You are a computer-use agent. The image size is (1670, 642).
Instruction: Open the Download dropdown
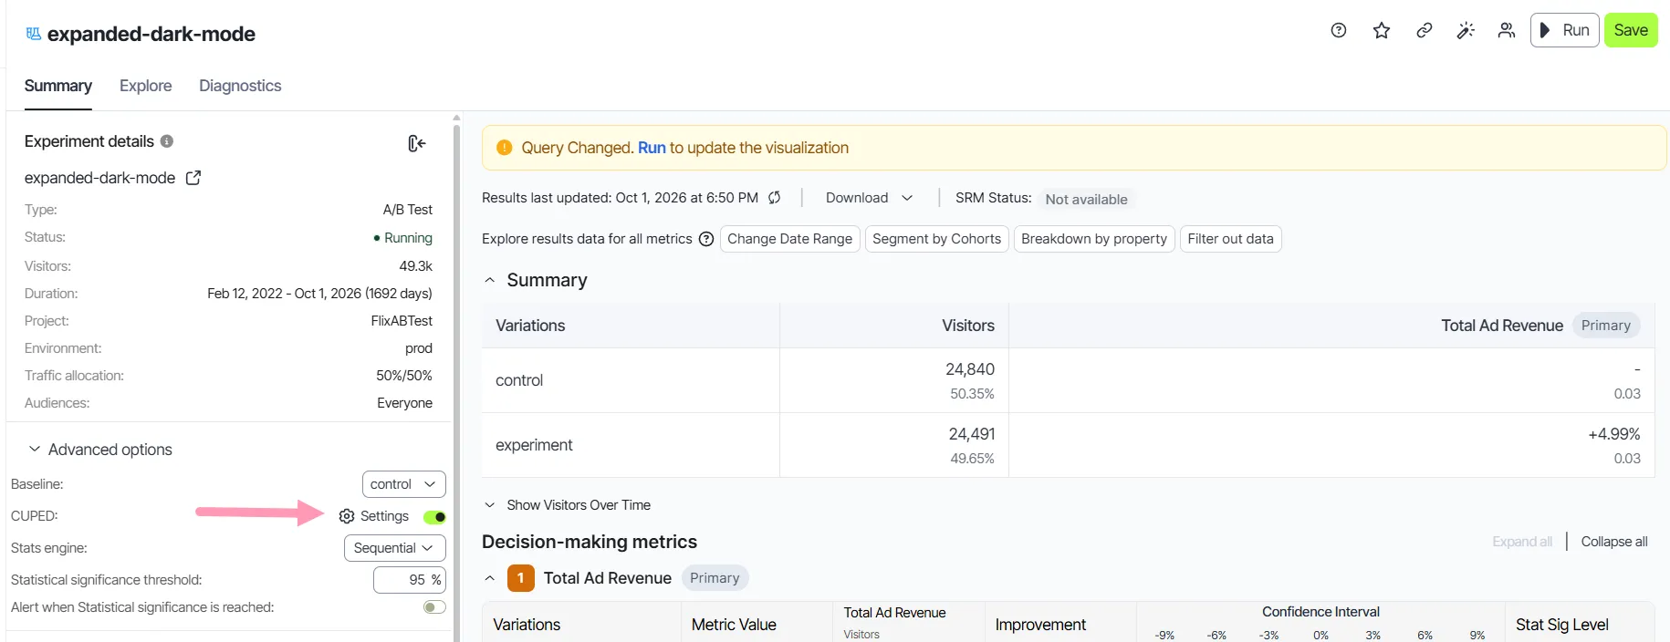pos(869,198)
